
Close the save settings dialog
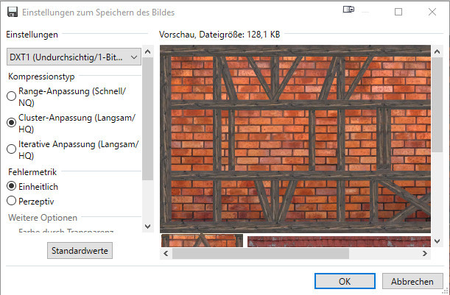click(x=432, y=12)
